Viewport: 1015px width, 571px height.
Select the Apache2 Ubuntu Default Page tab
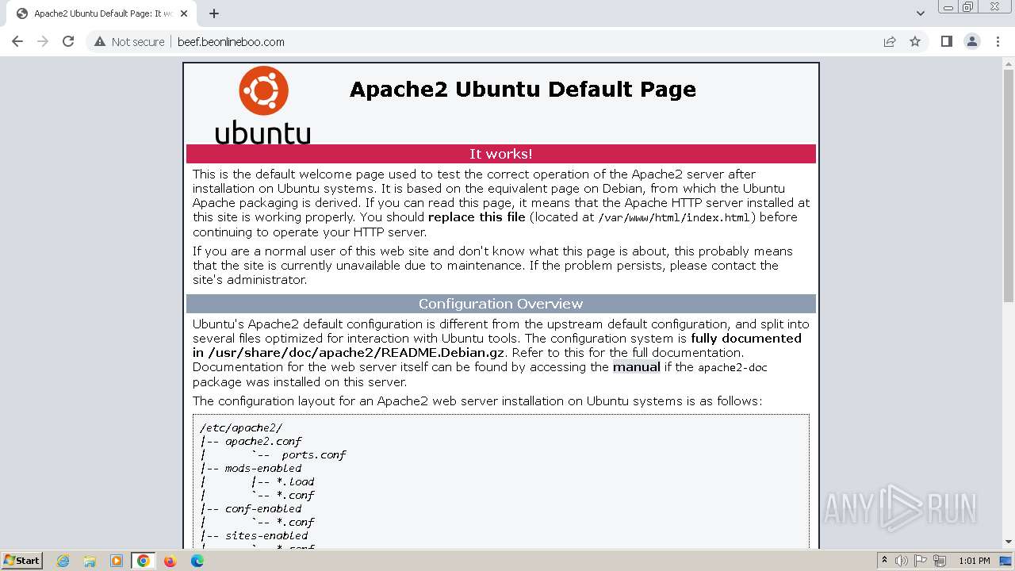[101, 13]
